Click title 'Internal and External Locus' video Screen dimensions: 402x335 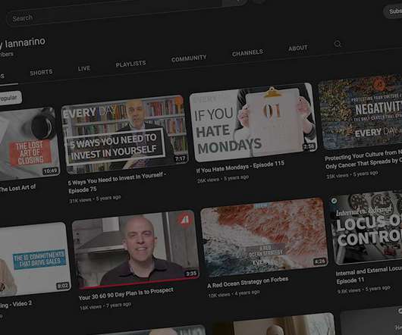coord(369,275)
